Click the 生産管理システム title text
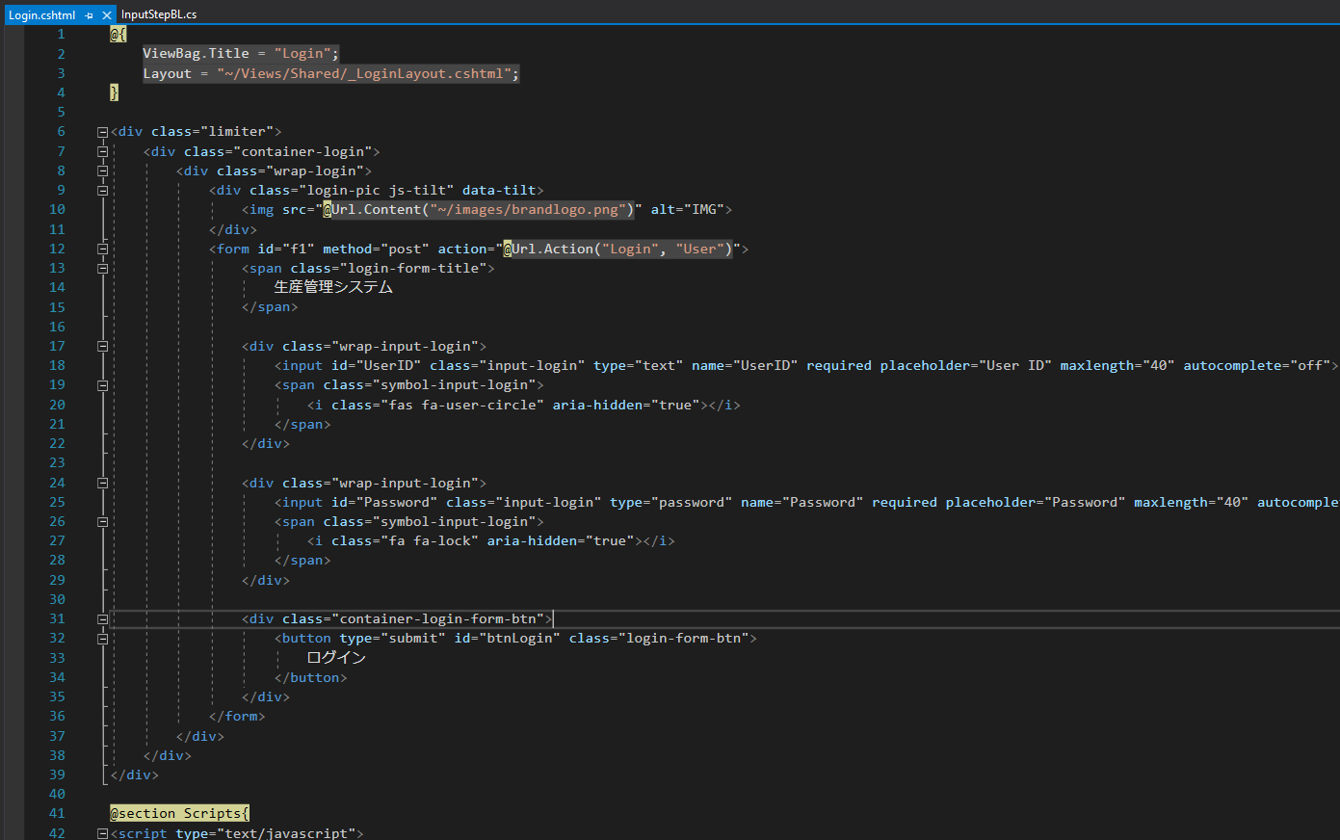The image size is (1340, 840). pyautogui.click(x=333, y=287)
